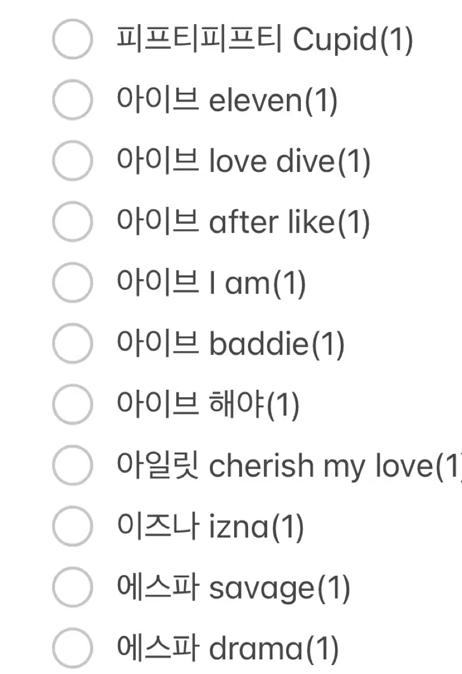The height and width of the screenshot is (674, 462).
Task: Pick the 아이브 after like radio button
Action: [x=72, y=222]
